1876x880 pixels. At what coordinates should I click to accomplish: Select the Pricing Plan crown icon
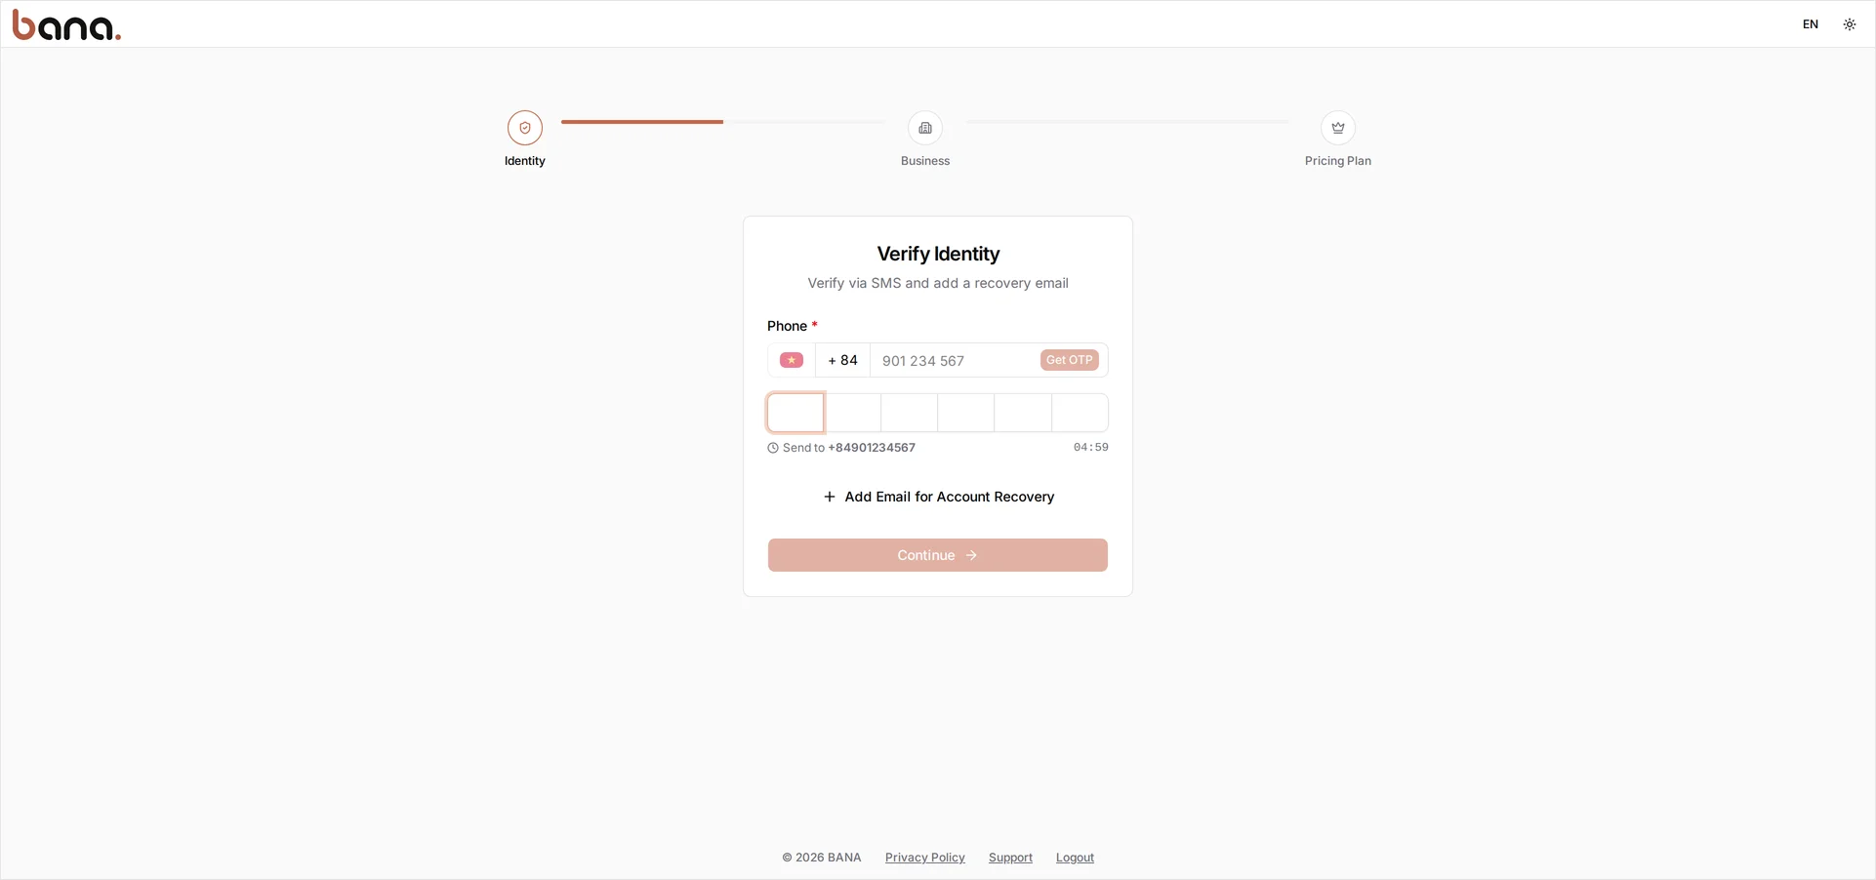[1338, 128]
